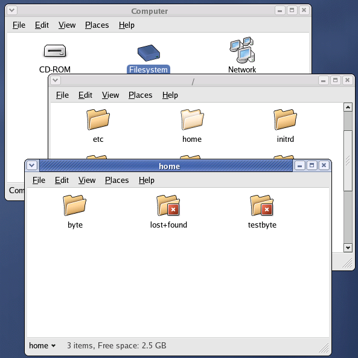Expand the home location dropdown in status bar
The image size is (358, 358).
pyautogui.click(x=42, y=345)
